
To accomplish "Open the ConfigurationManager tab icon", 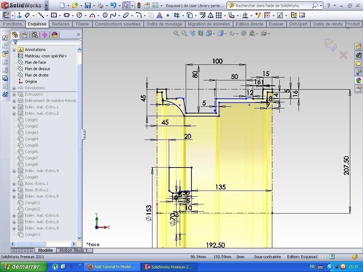I will (34, 35).
